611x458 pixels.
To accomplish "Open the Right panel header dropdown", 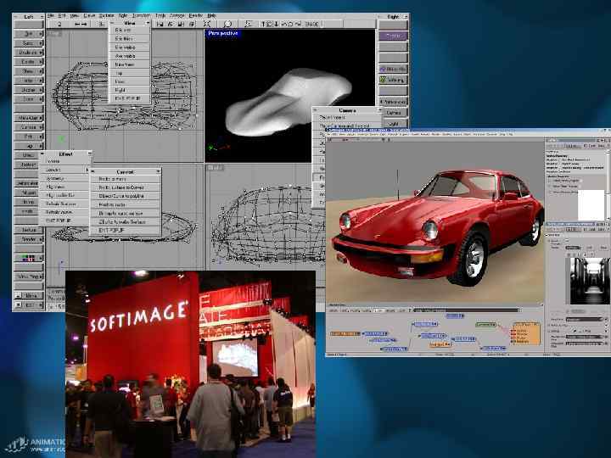I will pos(406,17).
